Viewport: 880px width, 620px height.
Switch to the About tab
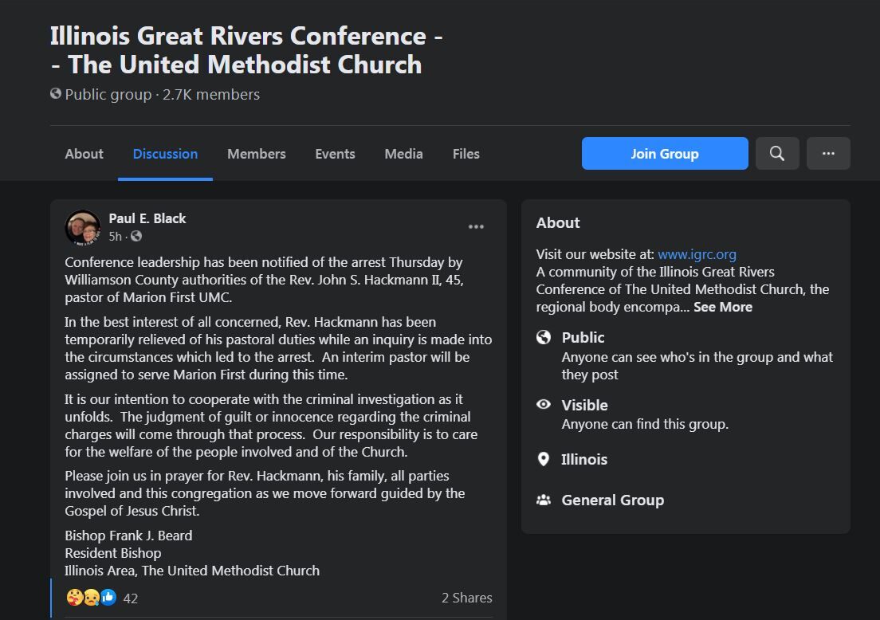(x=84, y=154)
